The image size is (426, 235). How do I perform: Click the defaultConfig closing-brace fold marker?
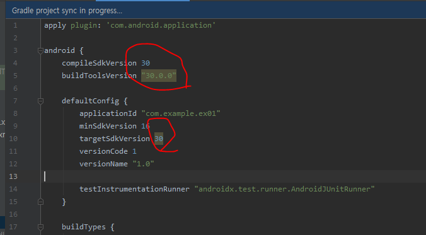[x=40, y=202]
